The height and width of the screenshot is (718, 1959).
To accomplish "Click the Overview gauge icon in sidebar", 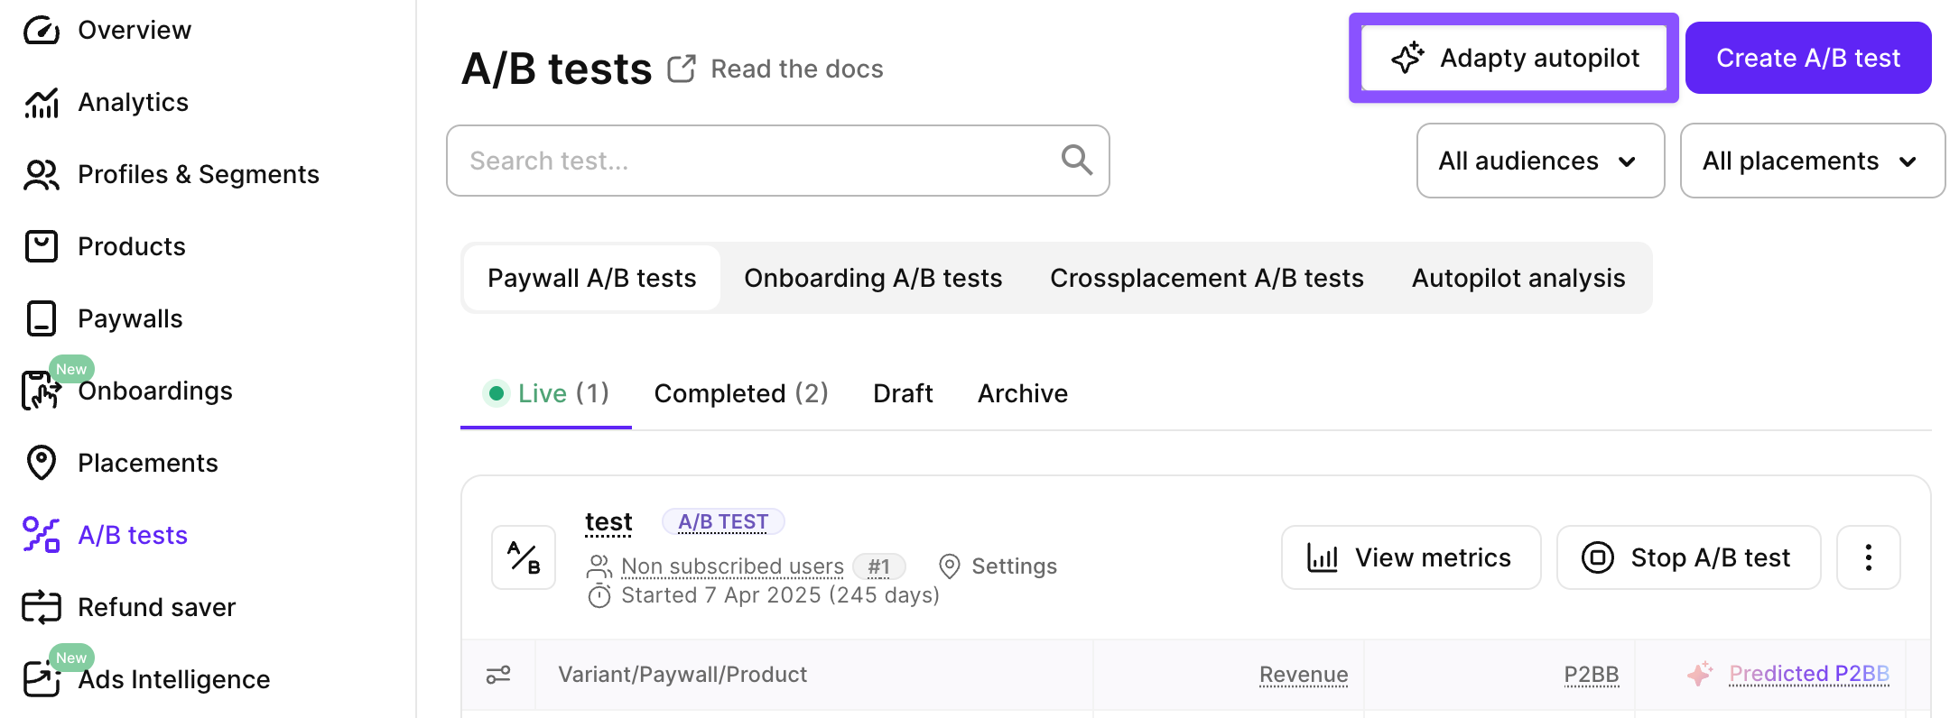I will pos(42,31).
